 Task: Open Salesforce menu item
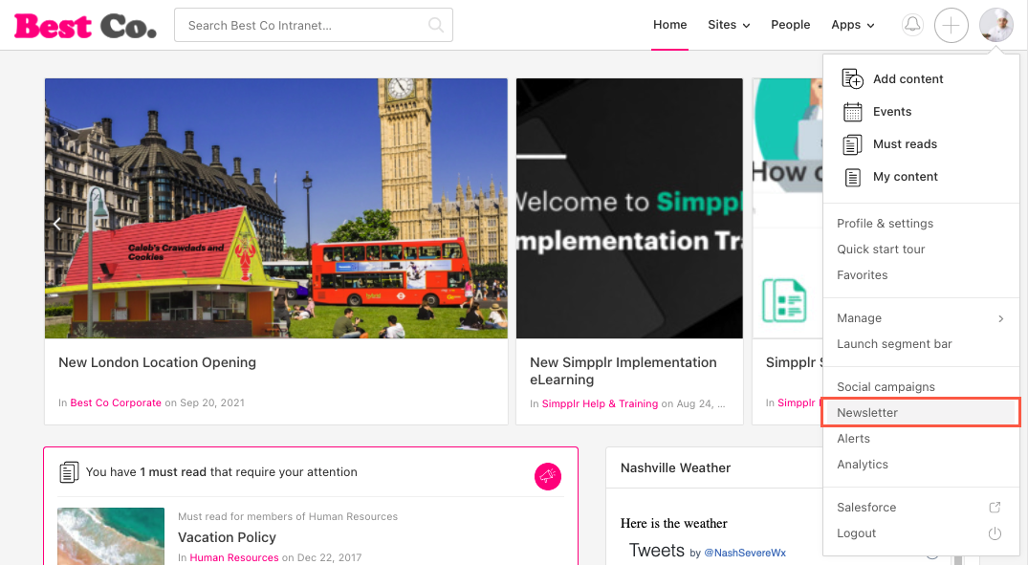click(866, 508)
